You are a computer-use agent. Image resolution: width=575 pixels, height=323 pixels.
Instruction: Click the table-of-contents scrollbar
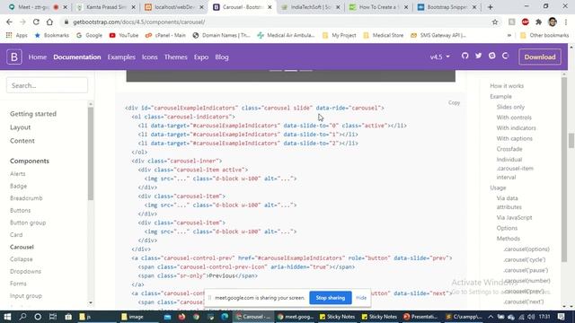tap(564, 170)
